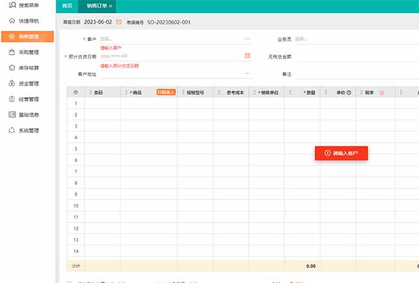Open 库存核算 inventory accounting
This screenshot has width=419, height=283.
(28, 68)
